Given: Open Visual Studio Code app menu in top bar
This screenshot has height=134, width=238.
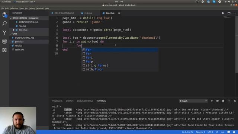Looking at the screenshot, I should (x=24, y=1).
